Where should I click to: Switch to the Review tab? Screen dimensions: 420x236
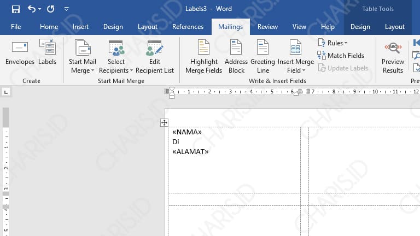point(267,27)
